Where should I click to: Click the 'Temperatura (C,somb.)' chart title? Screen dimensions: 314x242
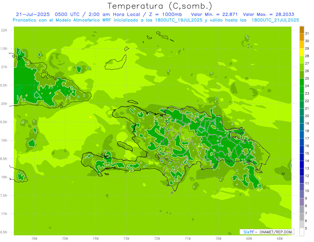pyautogui.click(x=160, y=6)
